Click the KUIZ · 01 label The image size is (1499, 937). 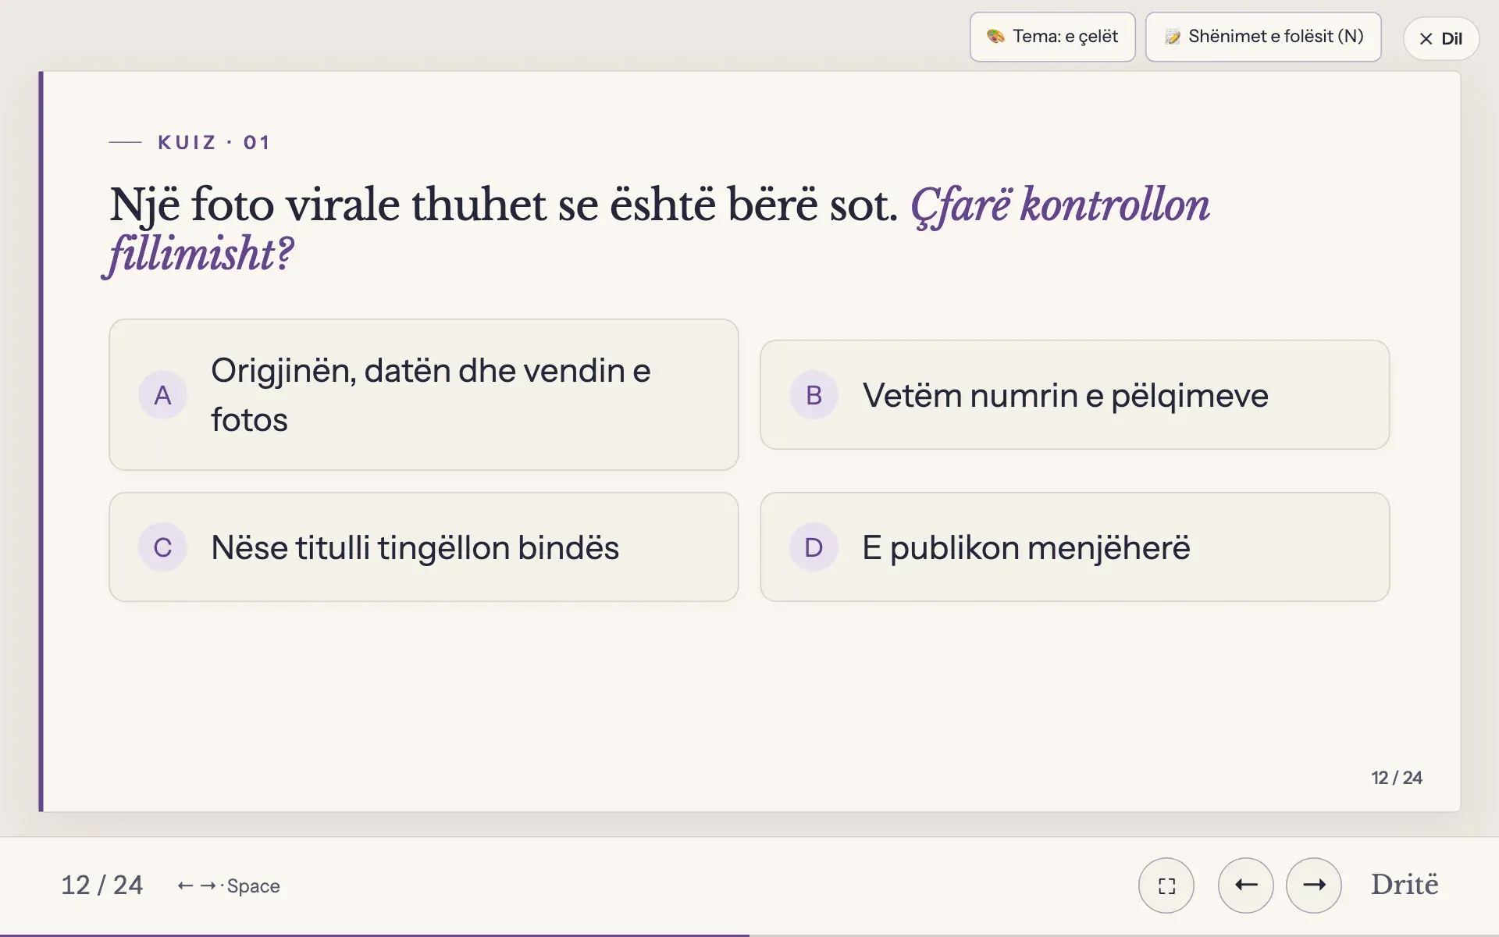tap(214, 142)
